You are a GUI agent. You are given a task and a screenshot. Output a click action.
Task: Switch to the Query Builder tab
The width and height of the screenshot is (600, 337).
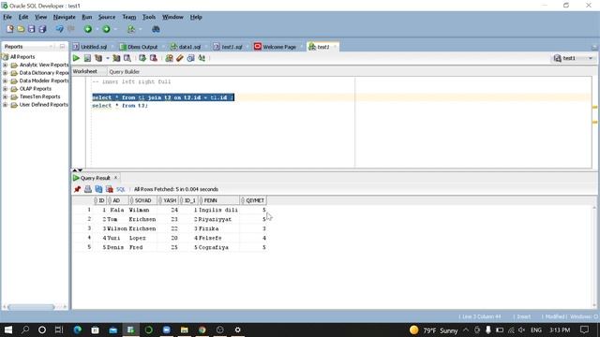pyautogui.click(x=124, y=72)
